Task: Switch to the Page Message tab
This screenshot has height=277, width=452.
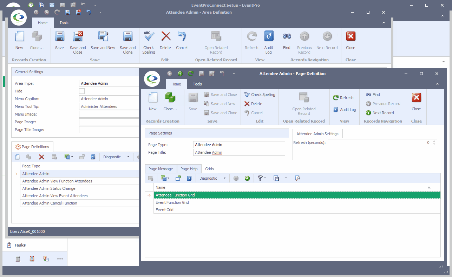Action: point(161,169)
